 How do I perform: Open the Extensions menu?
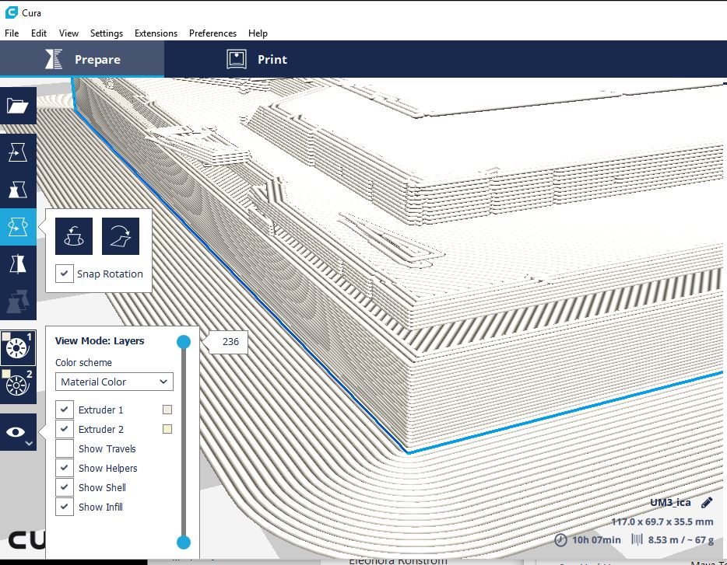(x=156, y=33)
